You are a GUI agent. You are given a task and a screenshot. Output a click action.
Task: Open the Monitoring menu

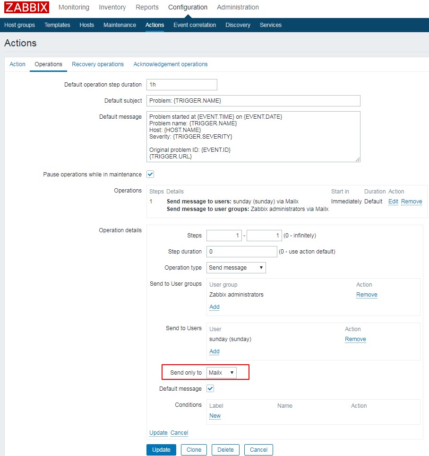tap(74, 7)
